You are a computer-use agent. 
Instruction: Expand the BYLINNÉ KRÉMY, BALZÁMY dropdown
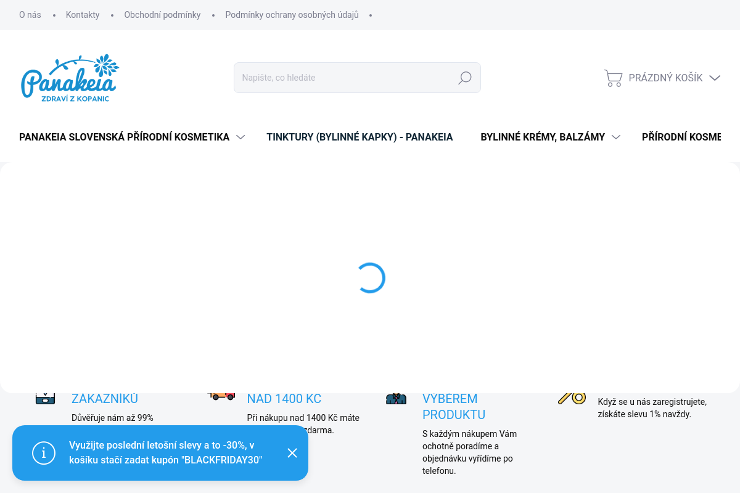pyautogui.click(x=615, y=137)
